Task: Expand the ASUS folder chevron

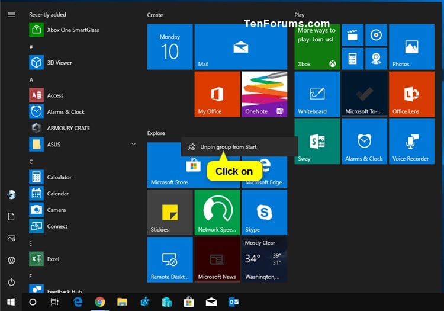Action: (x=133, y=145)
